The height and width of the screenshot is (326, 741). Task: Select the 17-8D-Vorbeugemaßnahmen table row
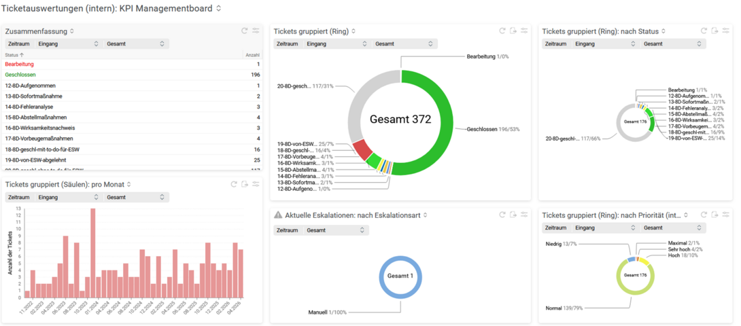coord(133,139)
